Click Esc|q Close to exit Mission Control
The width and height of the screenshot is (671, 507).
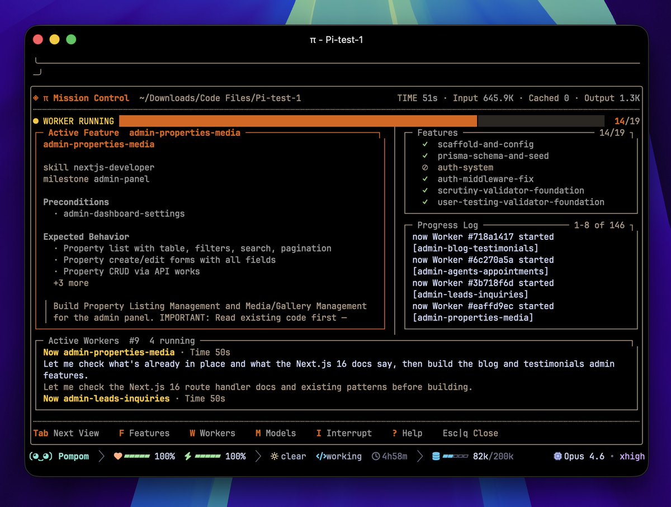coord(470,433)
